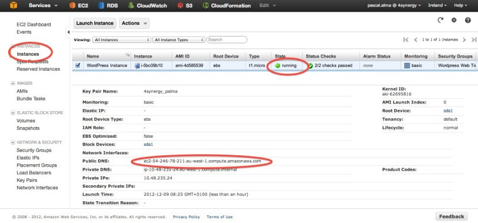Image resolution: width=478 pixels, height=223 pixels.
Task: Open Reserved Instances in sidebar
Action: click(38, 69)
